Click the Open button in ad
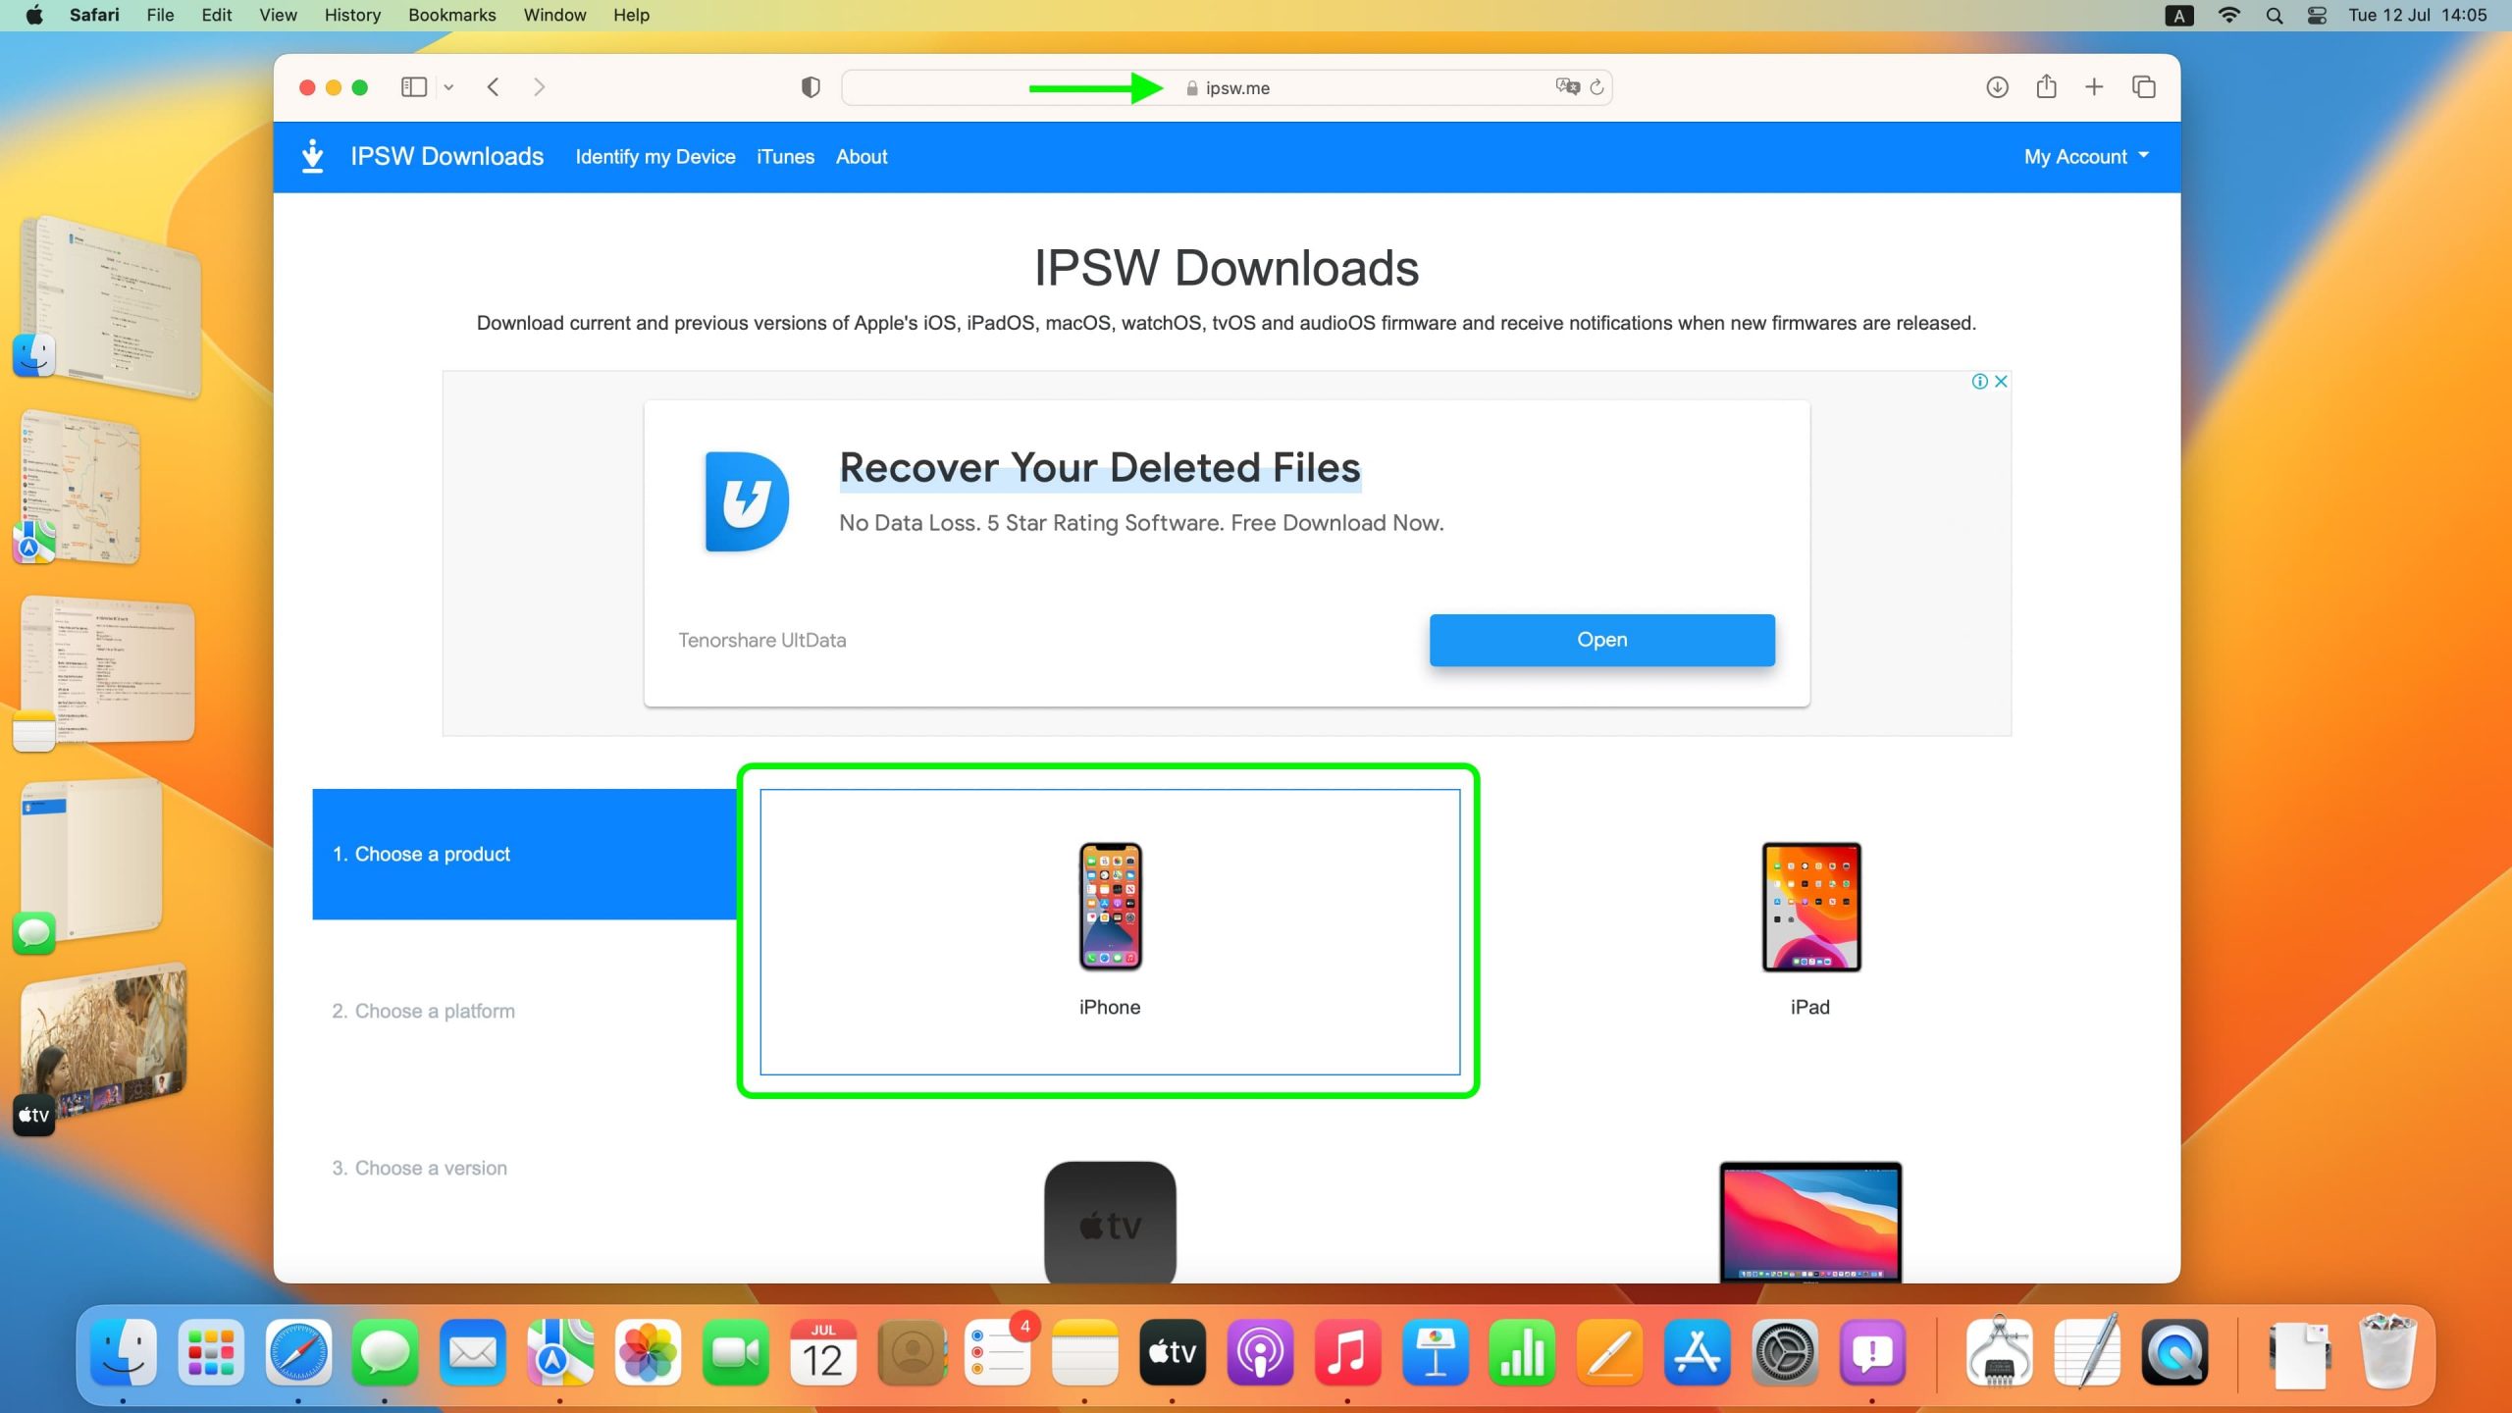The height and width of the screenshot is (1413, 2512). pyautogui.click(x=1601, y=640)
